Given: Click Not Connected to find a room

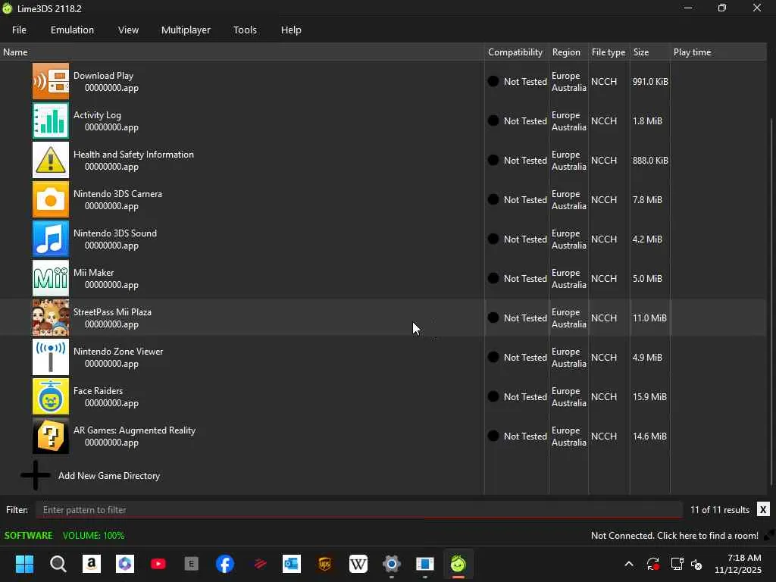Looking at the screenshot, I should tap(674, 535).
